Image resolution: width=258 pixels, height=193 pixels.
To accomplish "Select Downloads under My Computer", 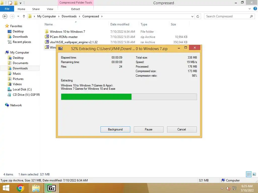I will point(20,68).
